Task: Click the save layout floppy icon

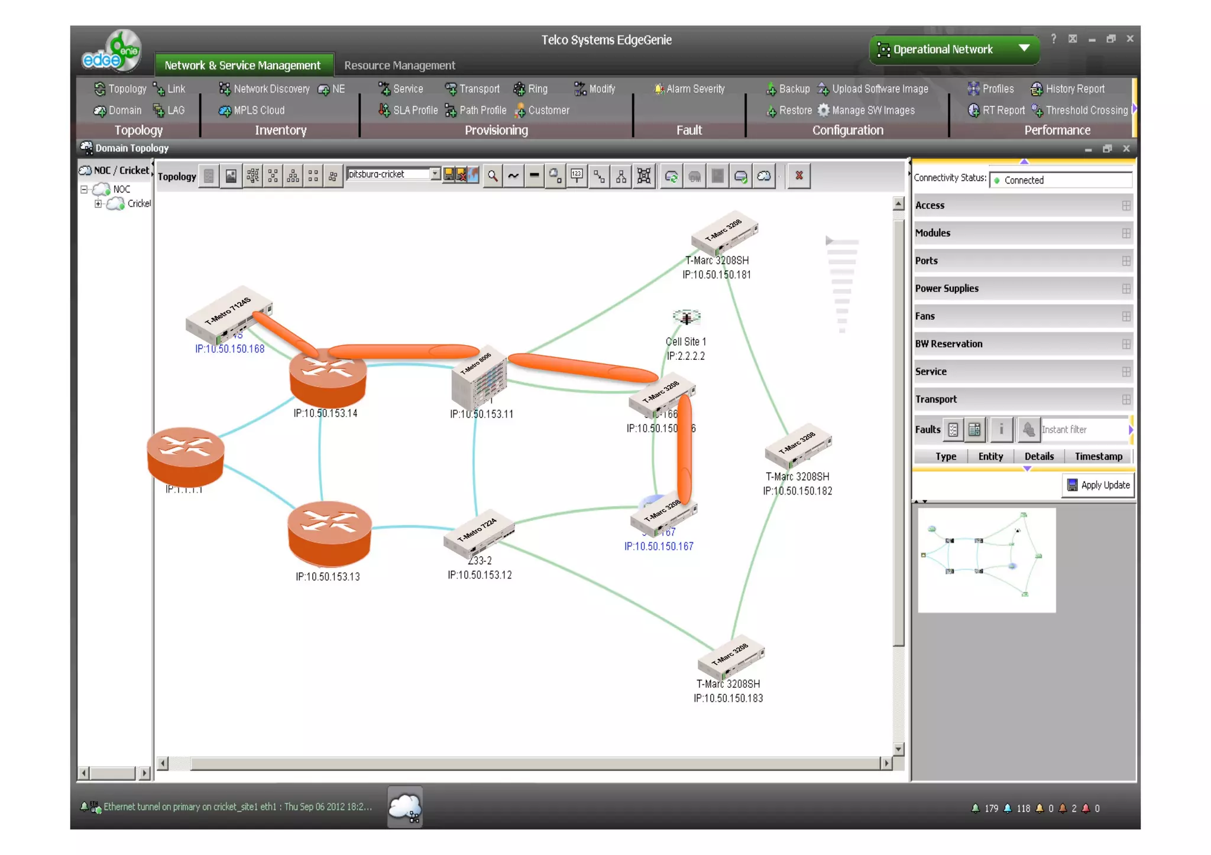Action: click(x=449, y=175)
